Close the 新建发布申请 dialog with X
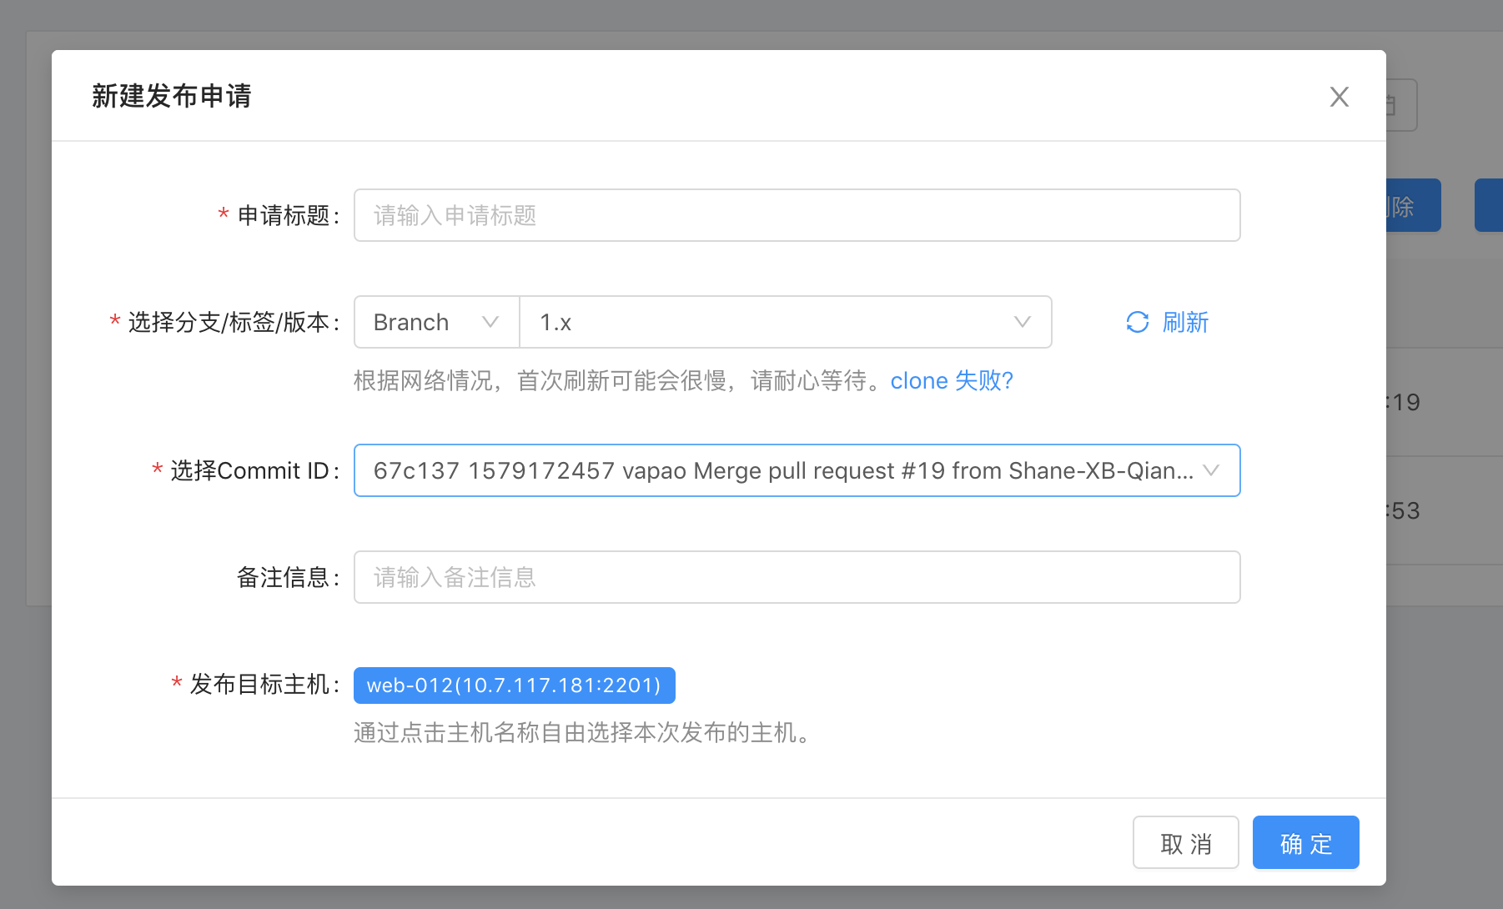Image resolution: width=1503 pixels, height=909 pixels. (x=1340, y=97)
